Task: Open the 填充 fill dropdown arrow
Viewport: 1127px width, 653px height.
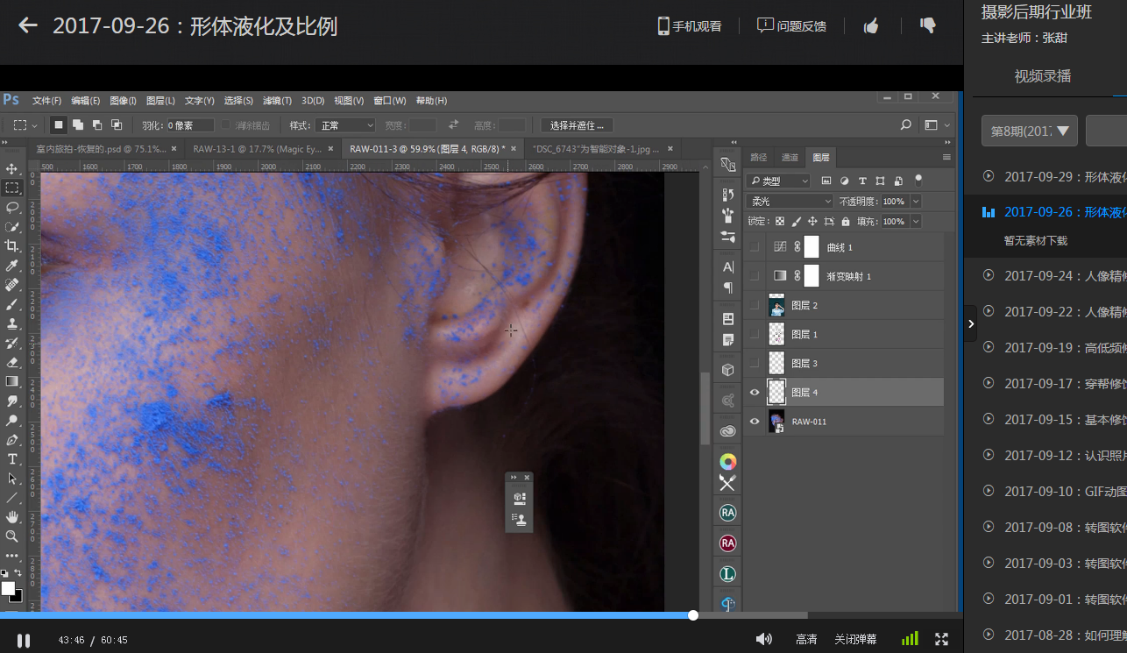Action: [916, 222]
